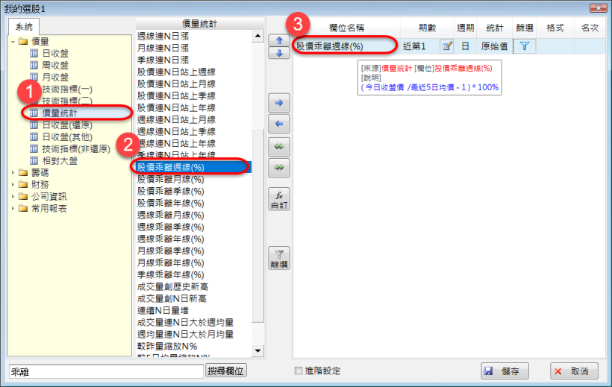The width and height of the screenshot is (612, 387).
Task: Select 較昨量縮放N% in the list
Action: (x=167, y=347)
